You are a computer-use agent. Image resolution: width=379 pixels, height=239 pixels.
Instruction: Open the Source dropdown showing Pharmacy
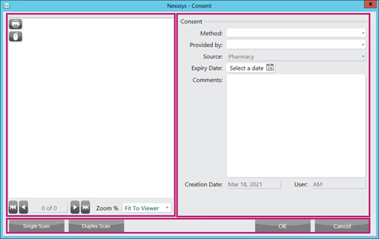296,56
